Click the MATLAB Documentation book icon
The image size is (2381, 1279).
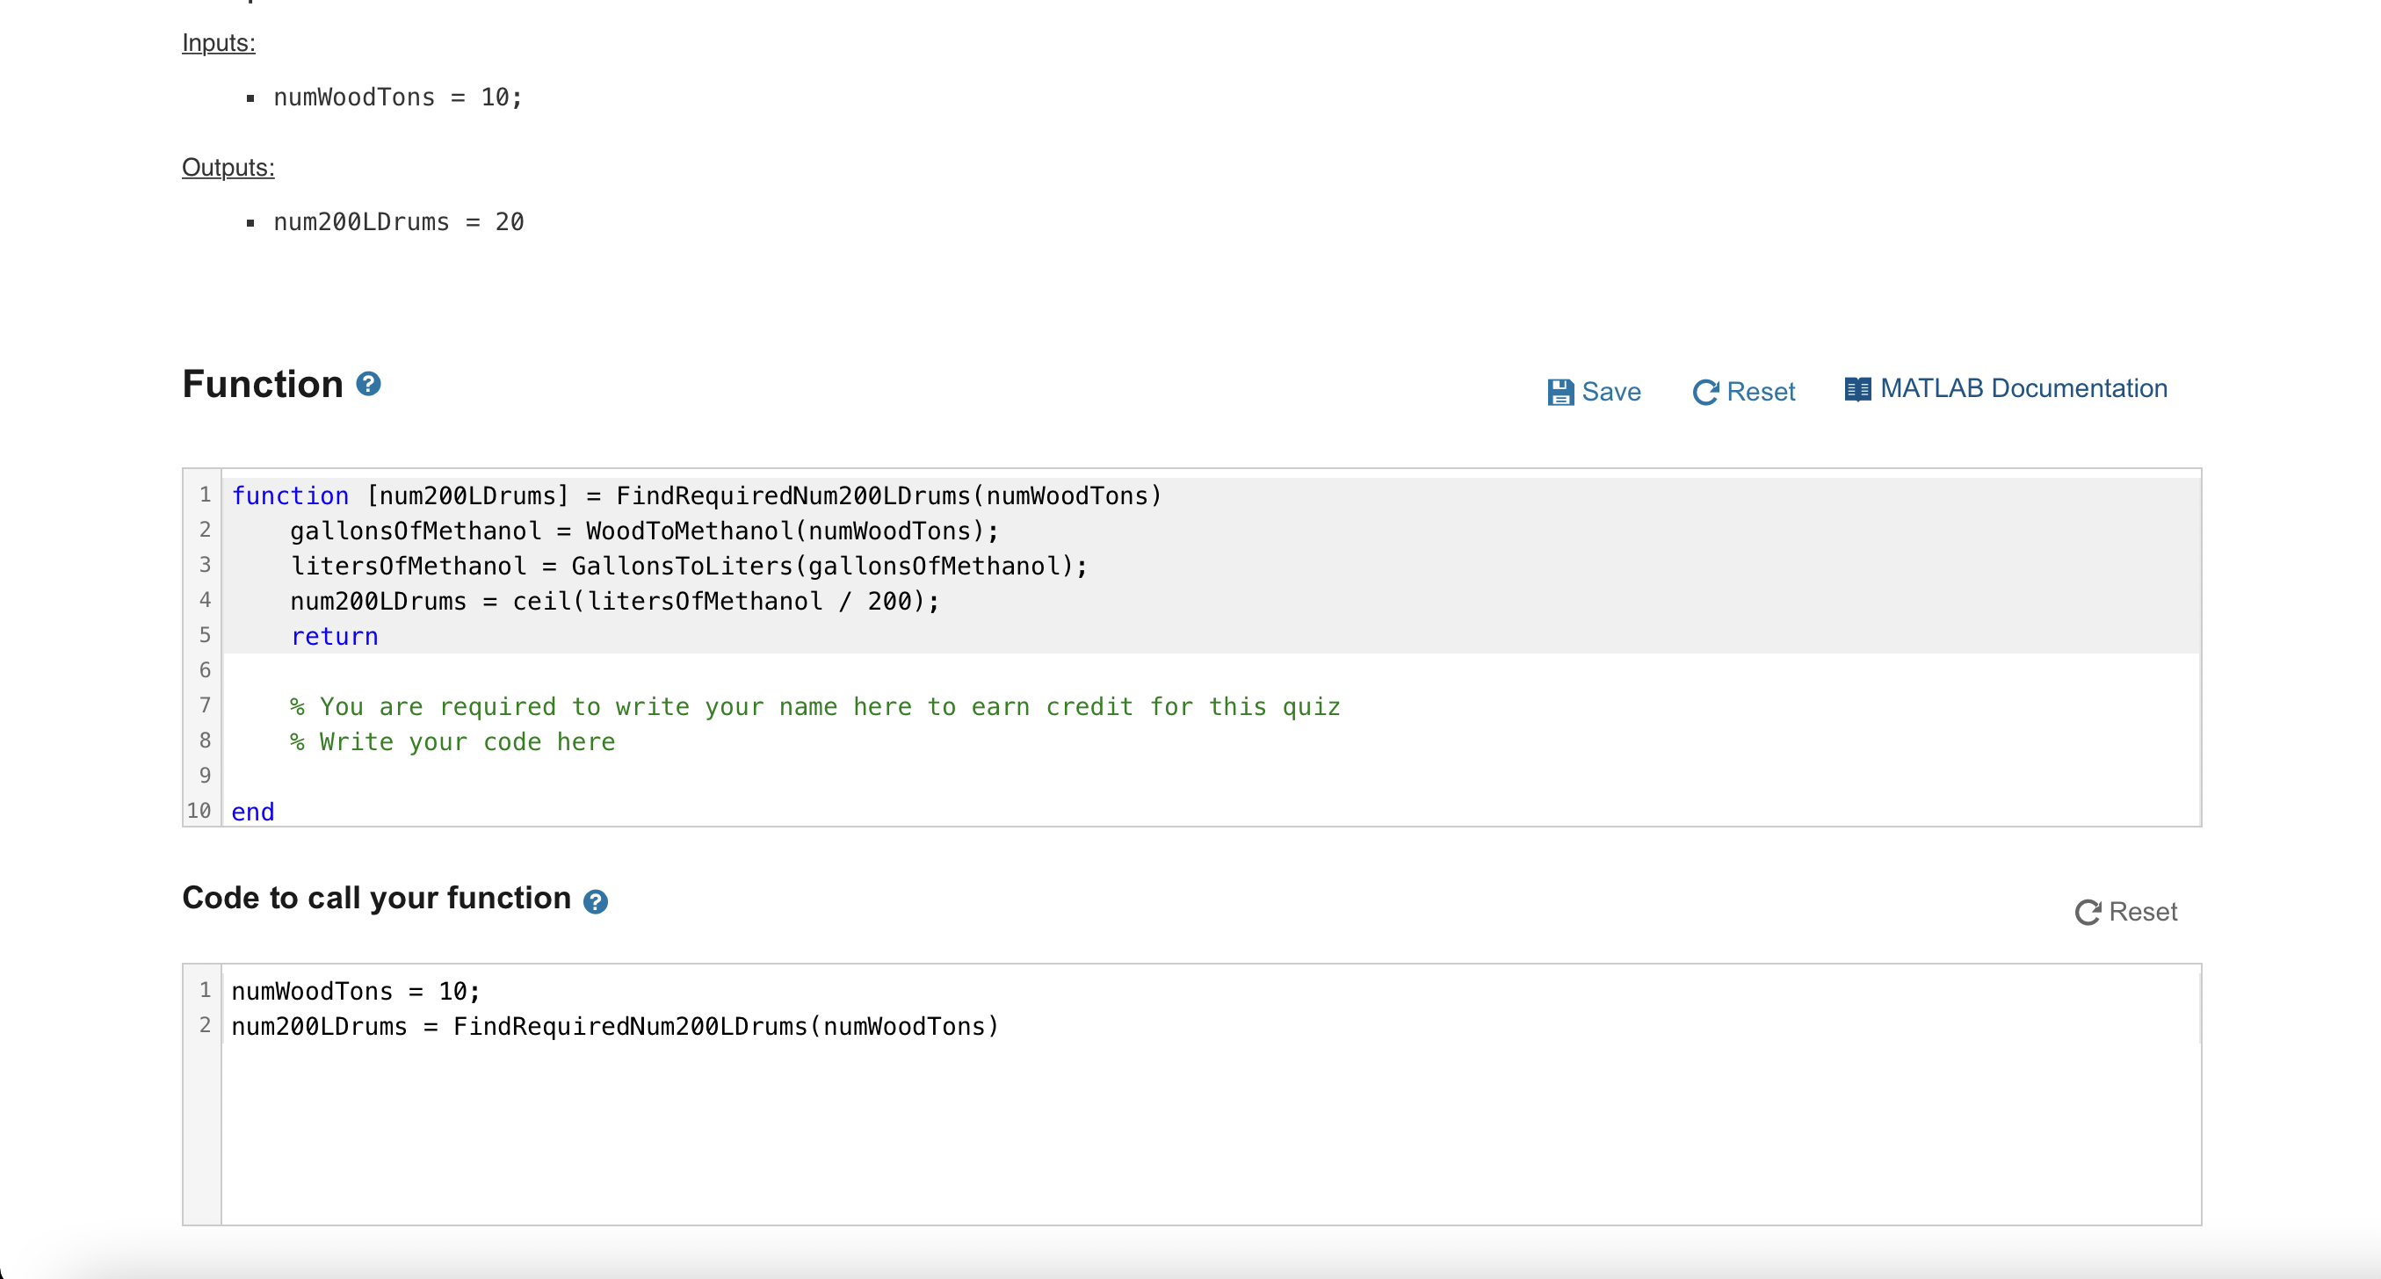(x=1857, y=389)
